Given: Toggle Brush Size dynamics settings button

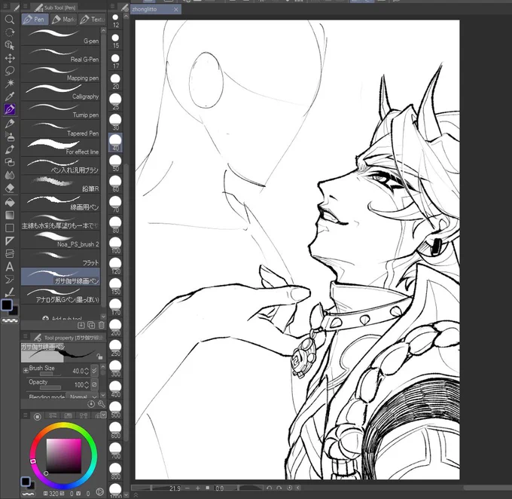Looking at the screenshot, I should coord(94,371).
